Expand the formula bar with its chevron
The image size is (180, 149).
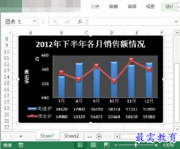point(176,22)
